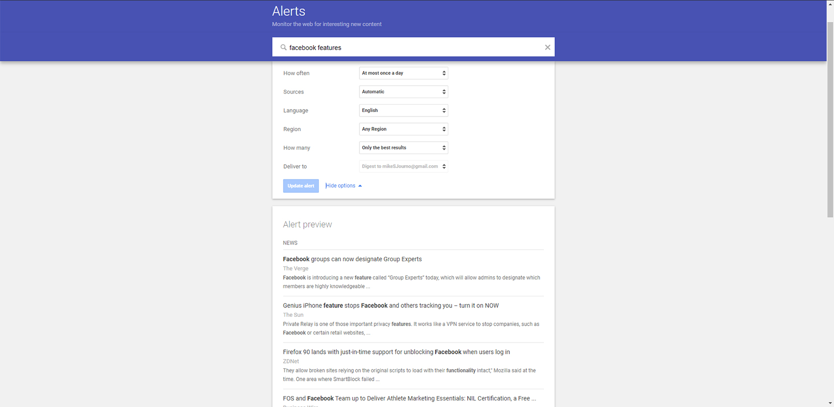Click the scrollbar down arrow

pyautogui.click(x=830, y=404)
